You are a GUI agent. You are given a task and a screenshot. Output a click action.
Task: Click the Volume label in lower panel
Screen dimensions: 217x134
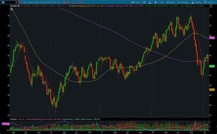13,119
